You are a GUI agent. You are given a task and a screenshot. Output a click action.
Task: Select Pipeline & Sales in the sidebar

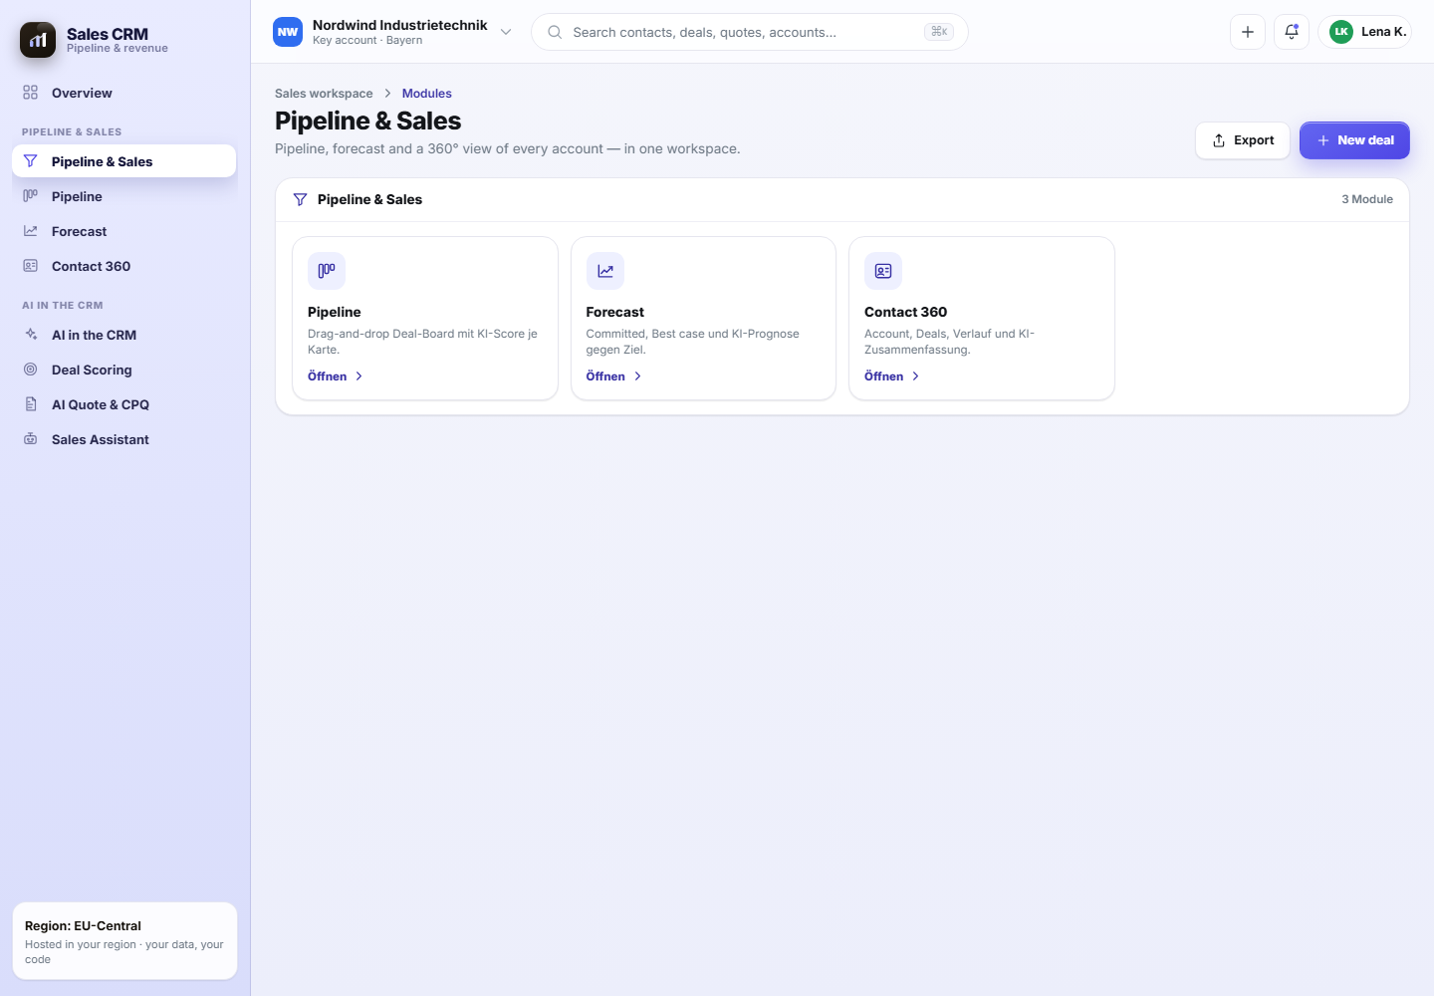pos(124,161)
